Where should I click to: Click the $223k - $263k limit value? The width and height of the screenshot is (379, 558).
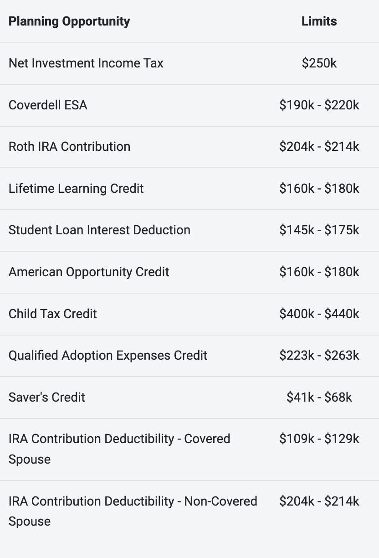tap(319, 356)
